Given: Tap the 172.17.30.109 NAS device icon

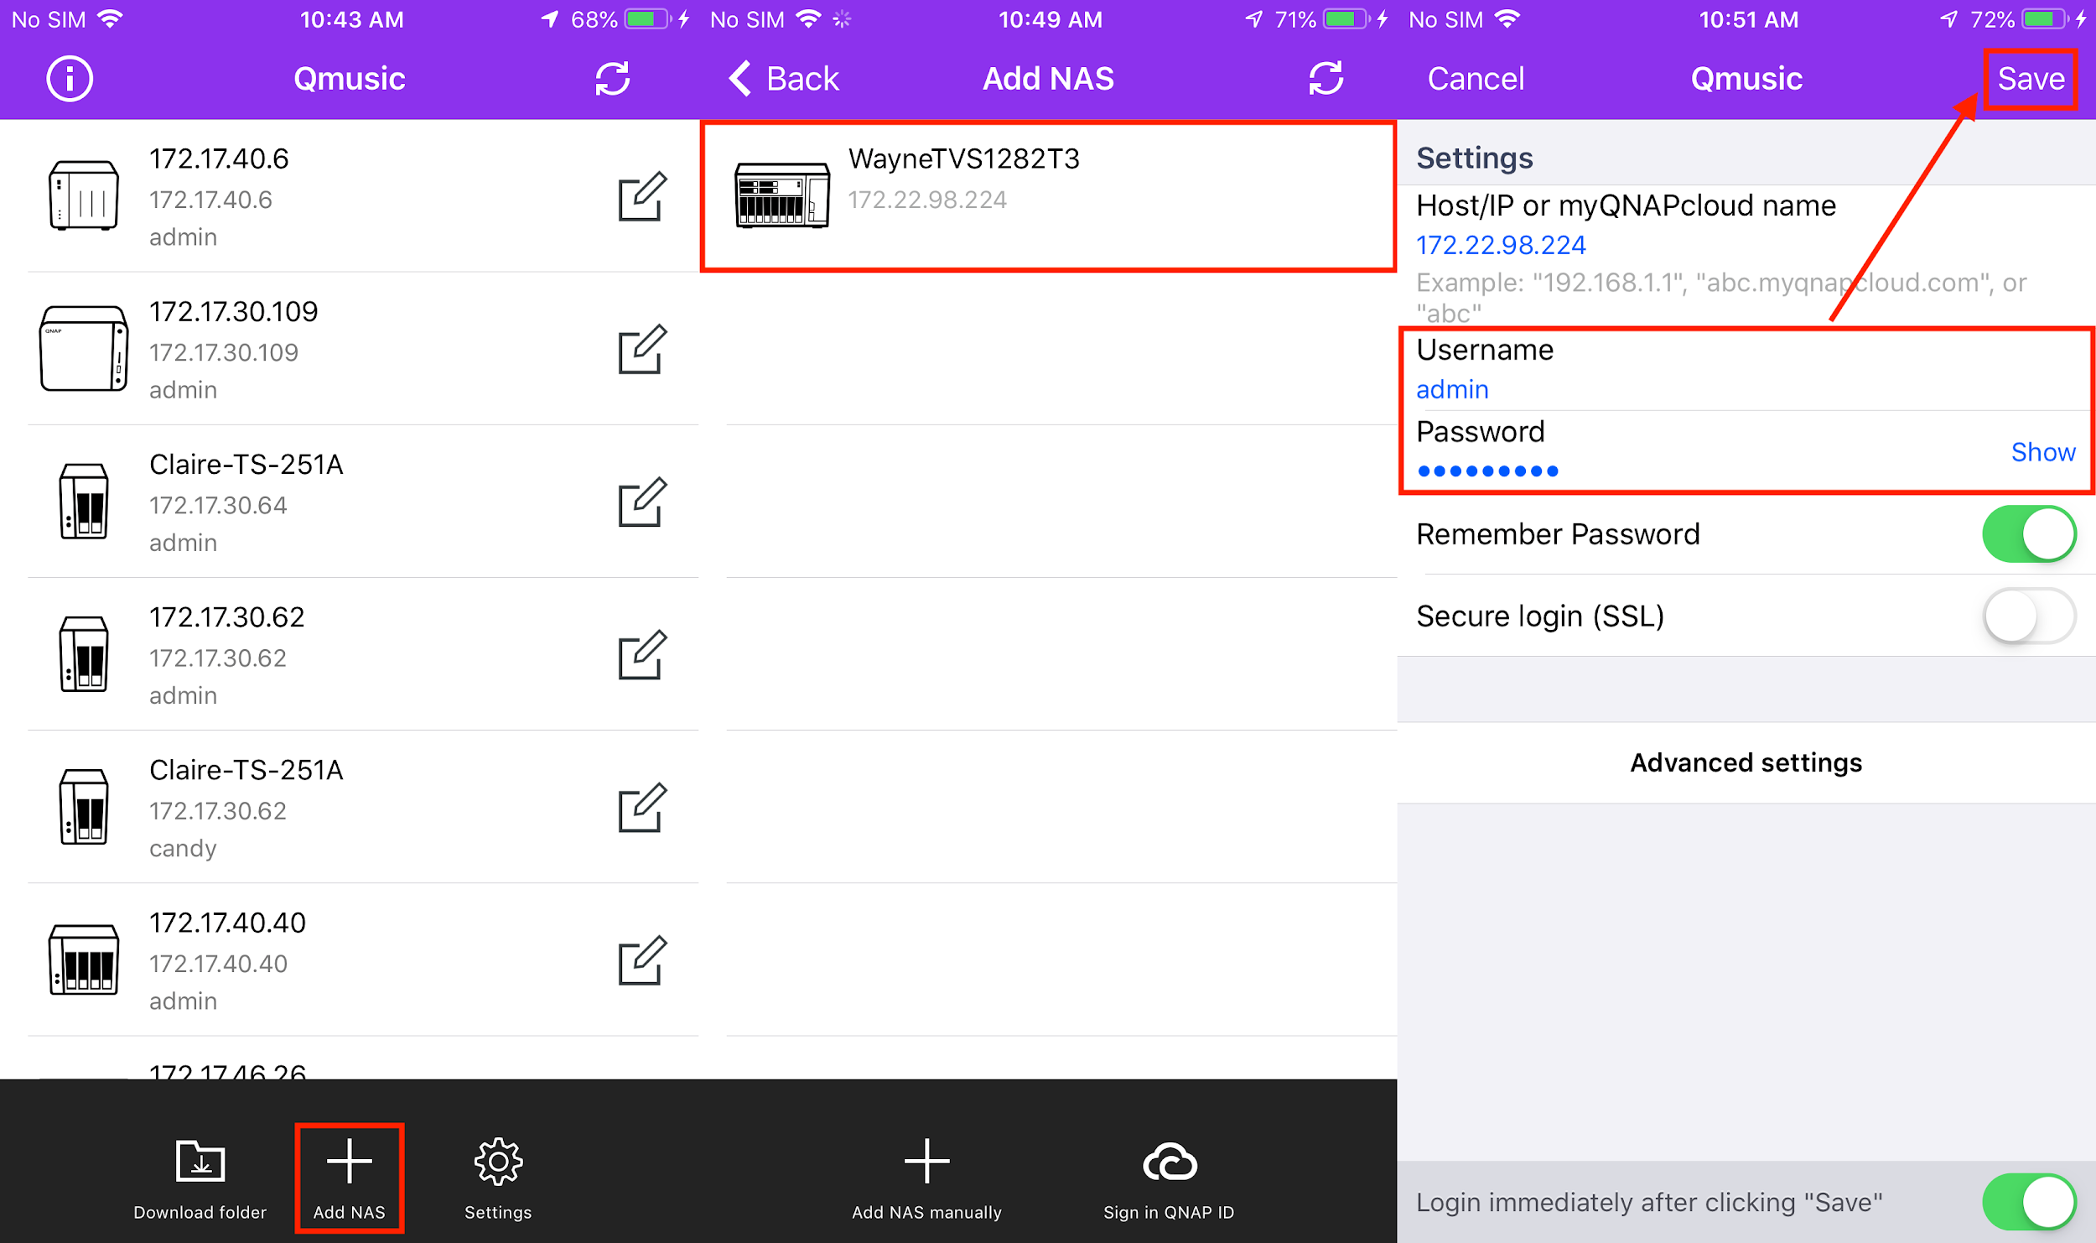Looking at the screenshot, I should [84, 348].
